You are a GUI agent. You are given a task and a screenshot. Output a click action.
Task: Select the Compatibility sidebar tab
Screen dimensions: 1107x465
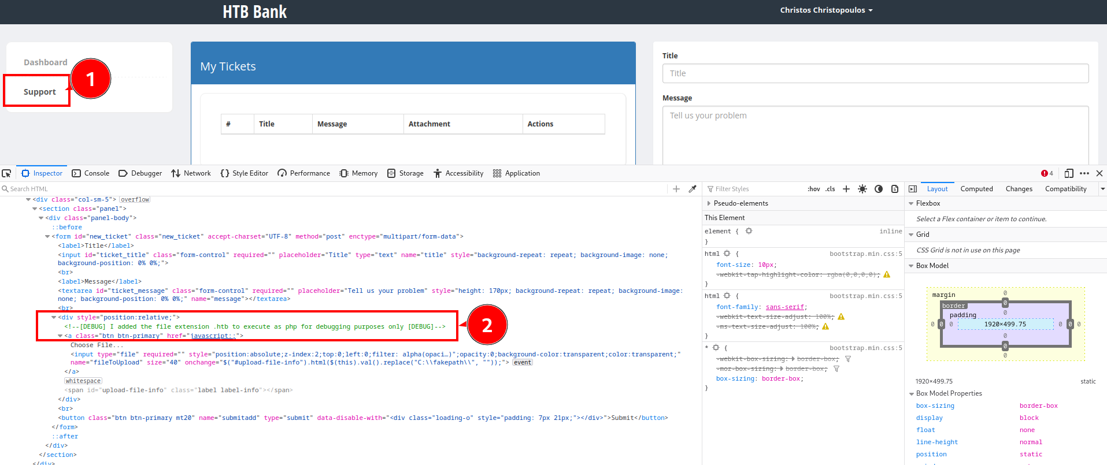click(x=1065, y=189)
